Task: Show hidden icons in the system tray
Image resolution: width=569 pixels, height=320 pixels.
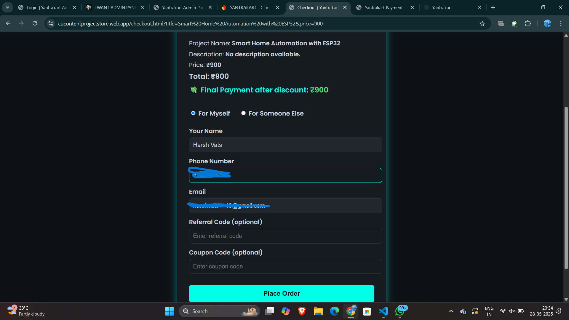Action: click(451, 311)
